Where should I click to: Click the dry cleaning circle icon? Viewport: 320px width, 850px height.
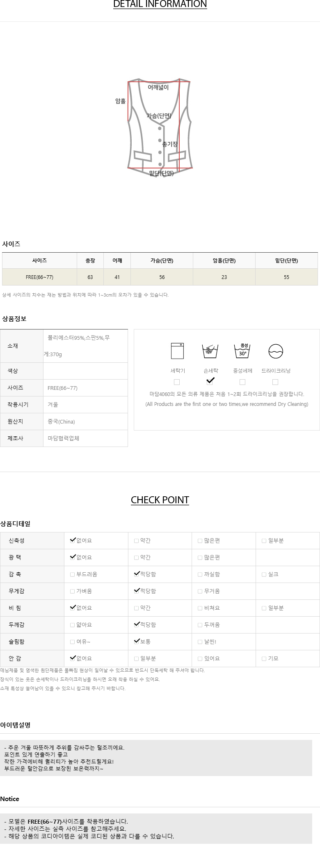(275, 351)
